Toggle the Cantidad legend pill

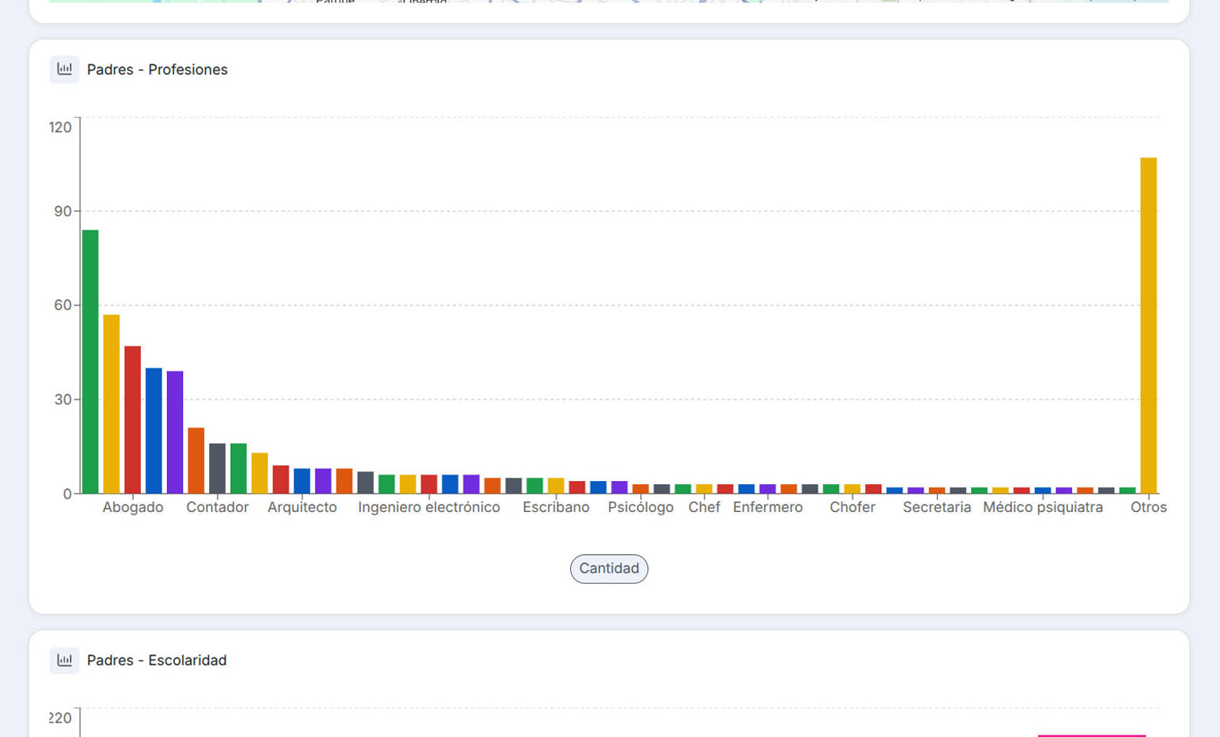click(609, 568)
